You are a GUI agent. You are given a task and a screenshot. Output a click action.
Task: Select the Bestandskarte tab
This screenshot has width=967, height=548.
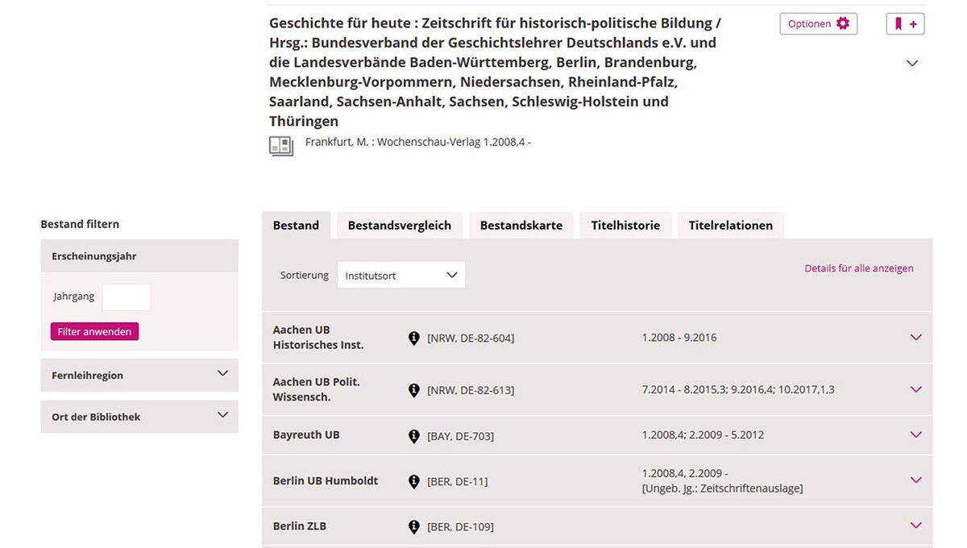521,226
